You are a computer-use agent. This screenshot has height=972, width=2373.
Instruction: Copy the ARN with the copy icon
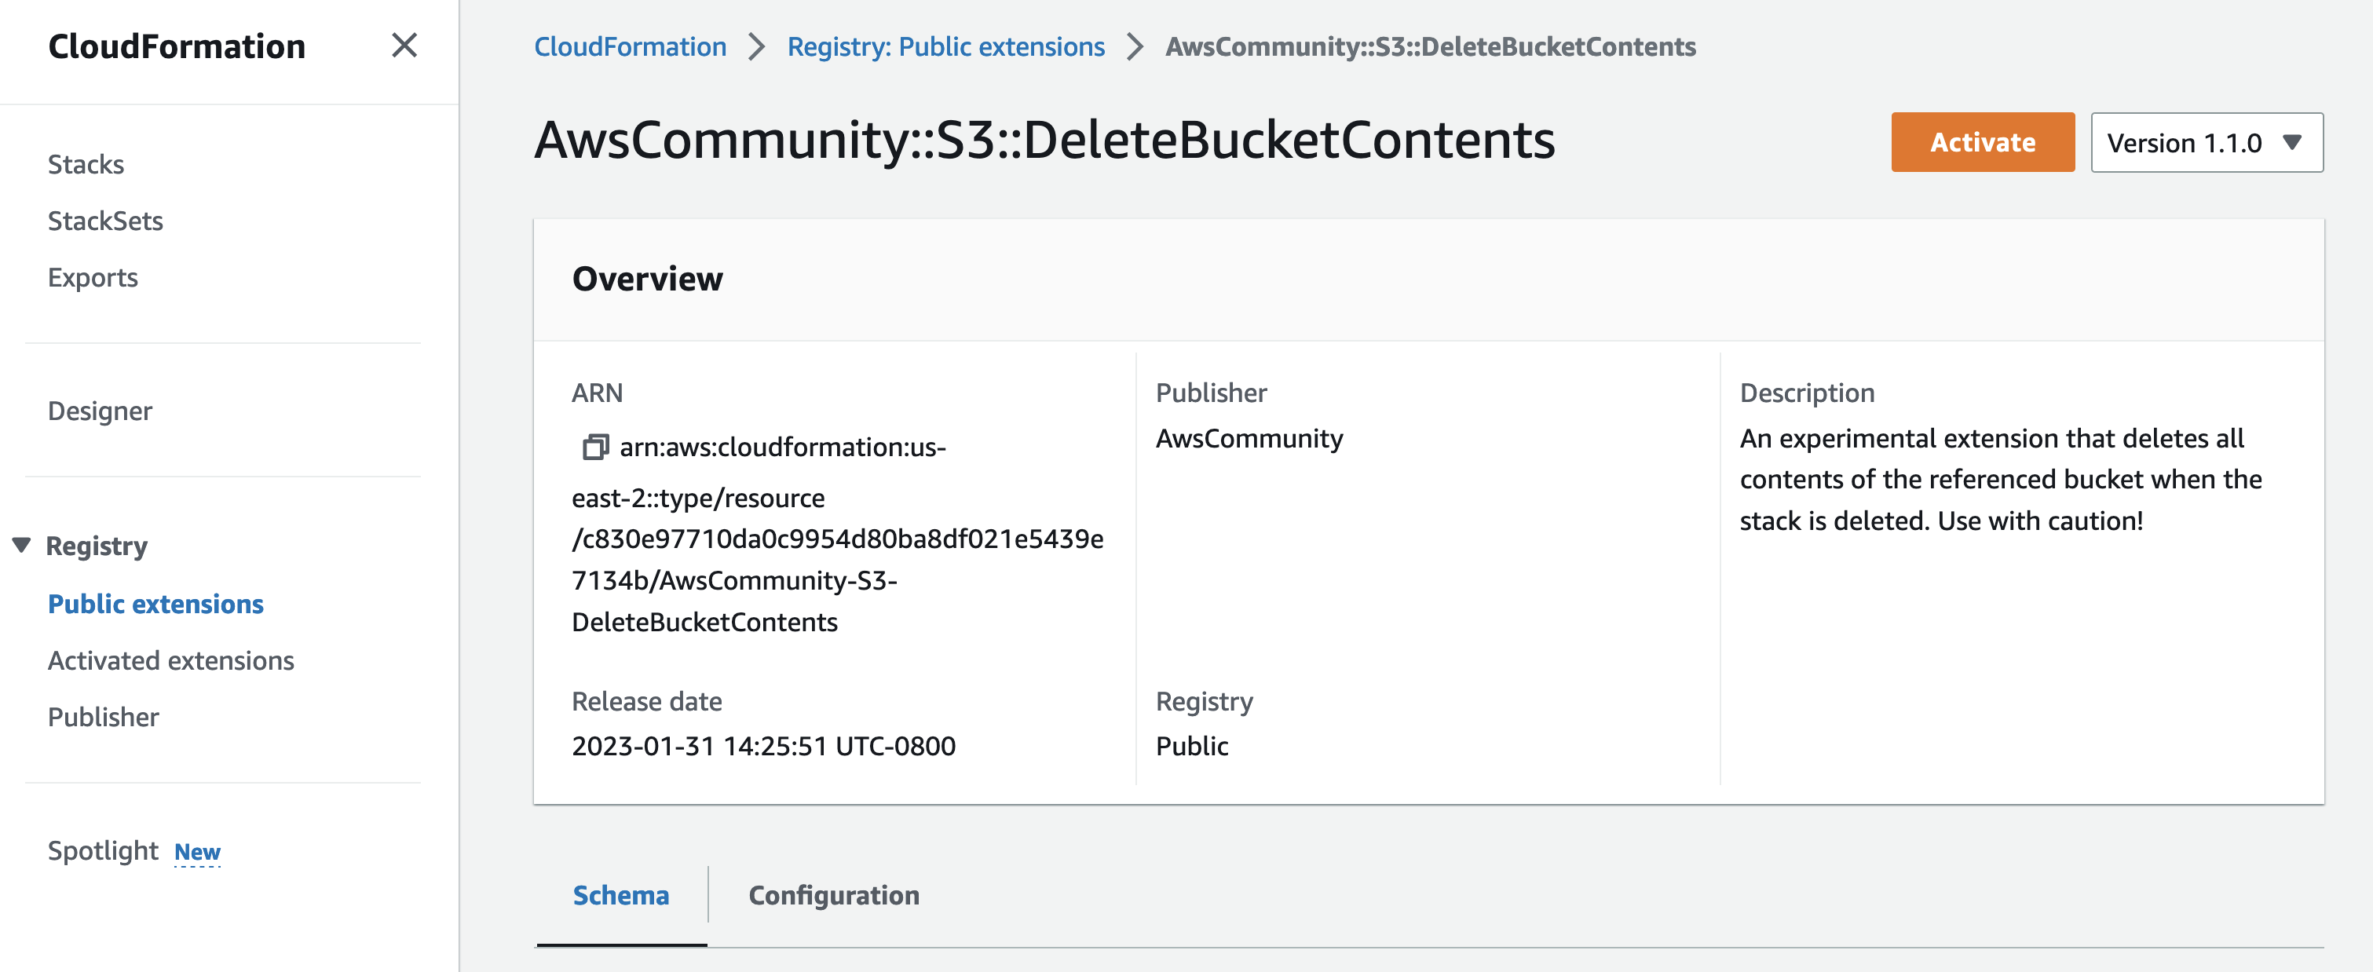pos(595,447)
